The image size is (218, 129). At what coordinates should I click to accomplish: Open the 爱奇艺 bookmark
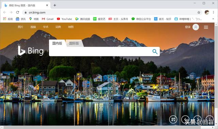[x=99, y=19]
